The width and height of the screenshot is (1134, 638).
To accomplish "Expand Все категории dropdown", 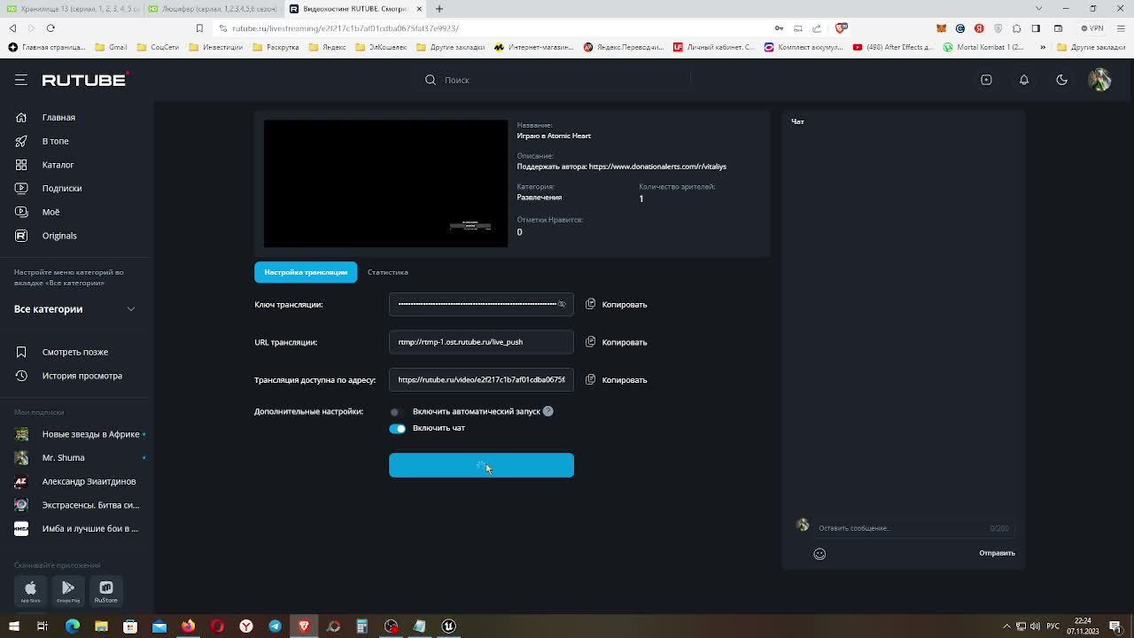I will click(x=75, y=309).
